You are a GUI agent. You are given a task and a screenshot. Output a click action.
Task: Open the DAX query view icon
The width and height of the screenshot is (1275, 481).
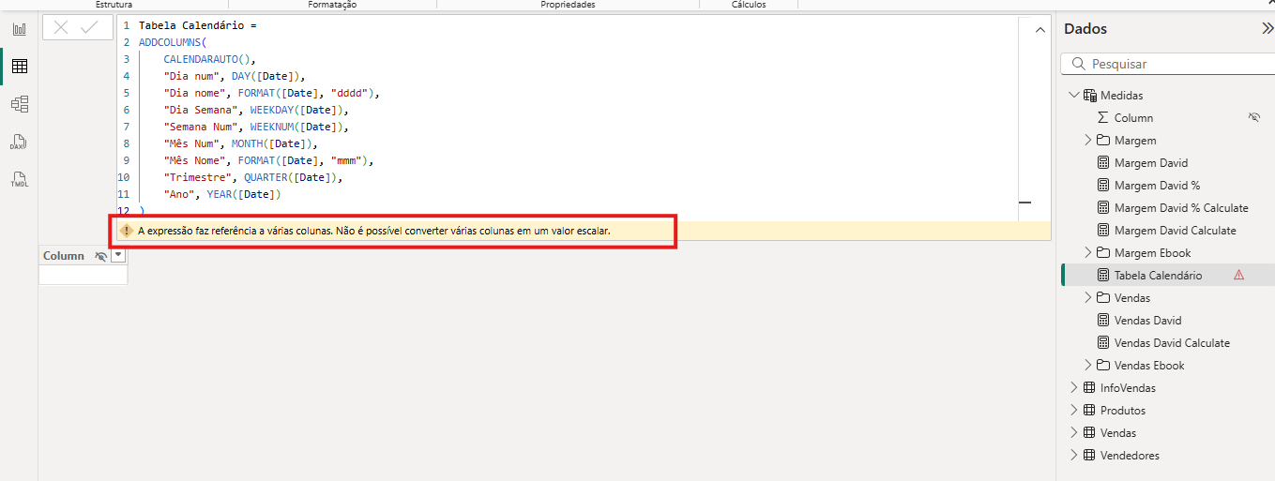[x=19, y=142]
